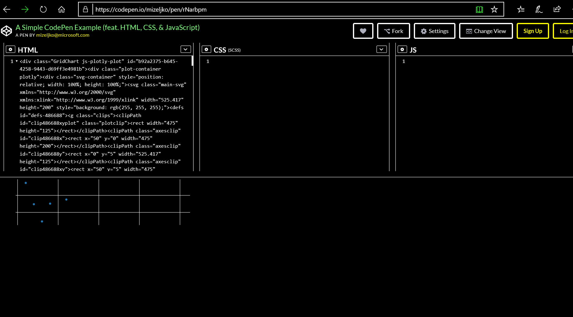This screenshot has height=317, width=573.
Task: Click the CodePen logo
Action: click(x=6, y=31)
